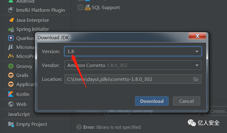The width and height of the screenshot is (227, 133).
Task: Click the Kotlin logo icon
Action: 11,94
